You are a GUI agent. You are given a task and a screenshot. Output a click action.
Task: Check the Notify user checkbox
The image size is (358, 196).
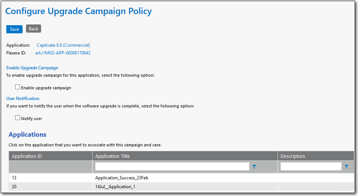click(x=17, y=118)
